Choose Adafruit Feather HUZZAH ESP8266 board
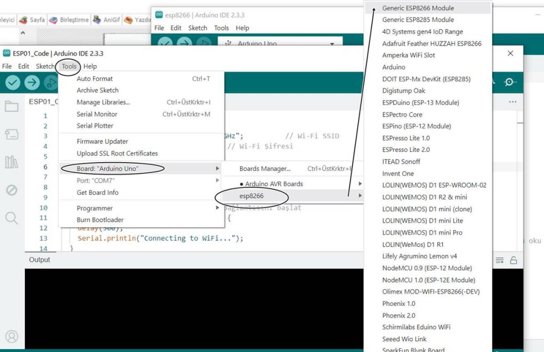 [x=428, y=43]
